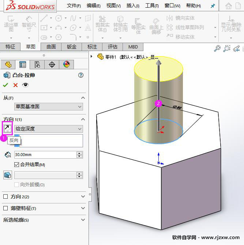244x245 pixels.
Task: Click Zoom to Fit magnifier icon
Action: (x=217, y=48)
